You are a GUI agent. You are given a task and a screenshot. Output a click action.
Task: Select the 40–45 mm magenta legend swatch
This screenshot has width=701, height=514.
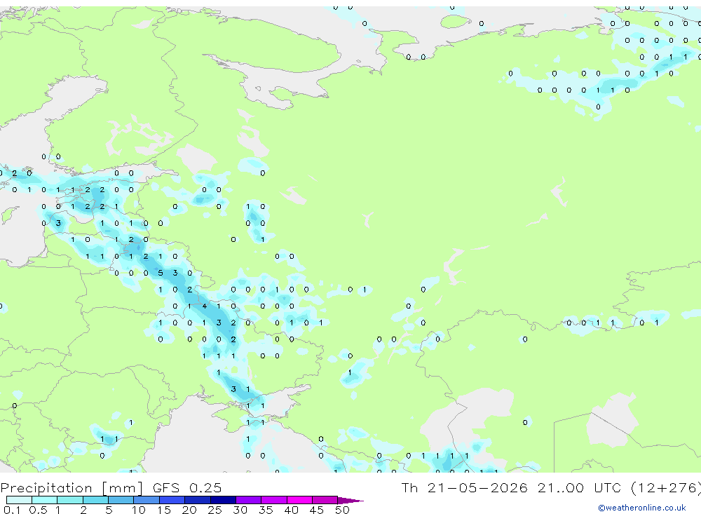(299, 500)
